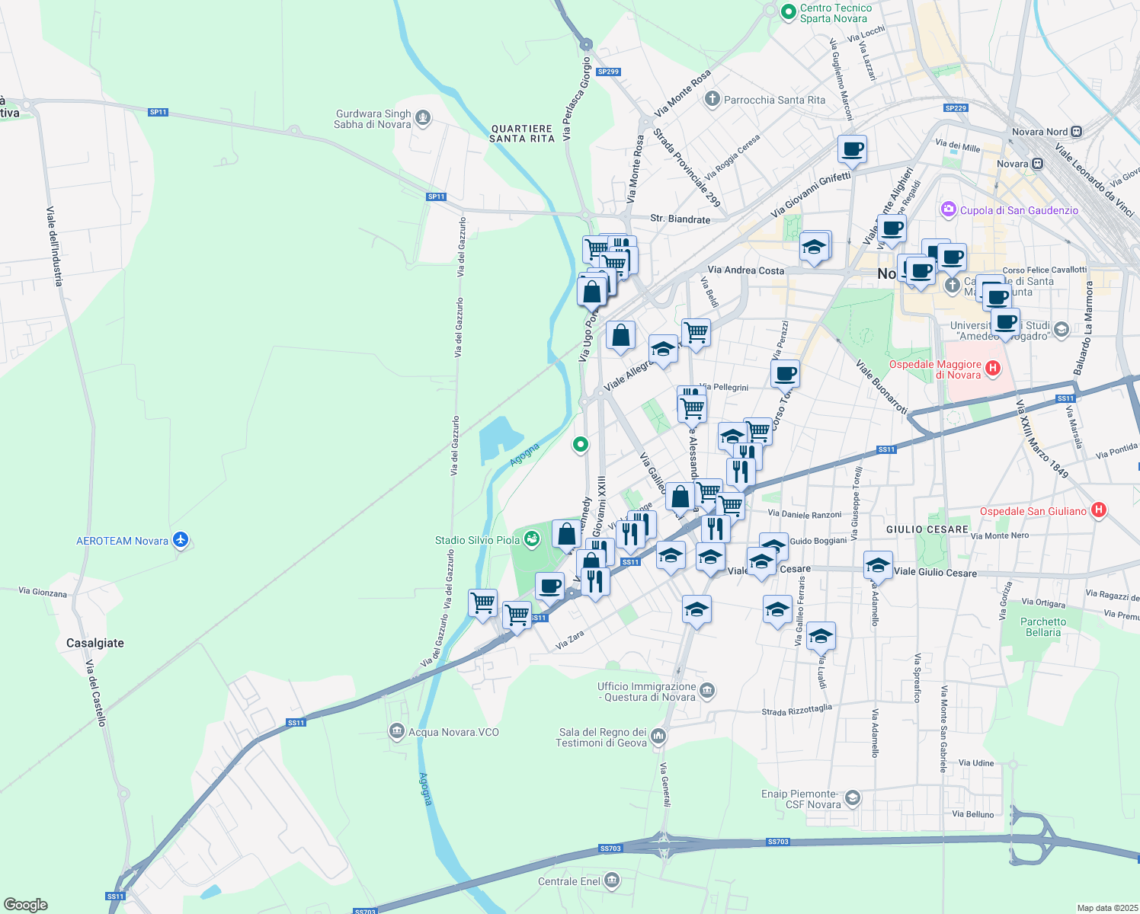Select the westernmost shopping cart marker by the Agogna
This screenshot has height=914, width=1140.
(x=482, y=606)
